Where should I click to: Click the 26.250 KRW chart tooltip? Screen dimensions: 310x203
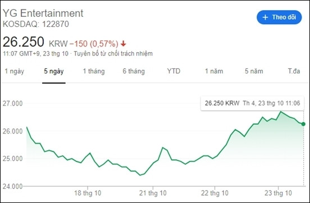tap(252, 103)
